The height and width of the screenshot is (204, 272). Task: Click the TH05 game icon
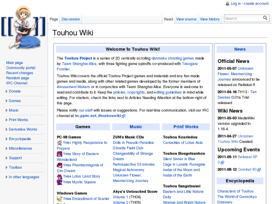click(x=59, y=182)
